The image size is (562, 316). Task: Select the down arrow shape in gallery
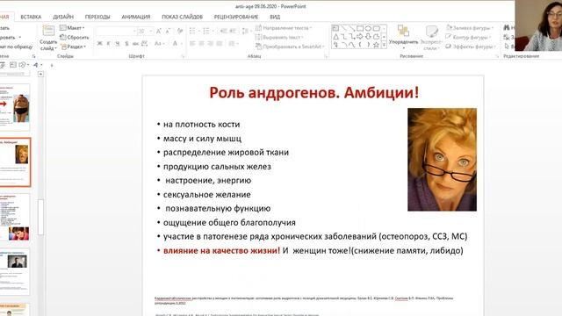(368, 37)
